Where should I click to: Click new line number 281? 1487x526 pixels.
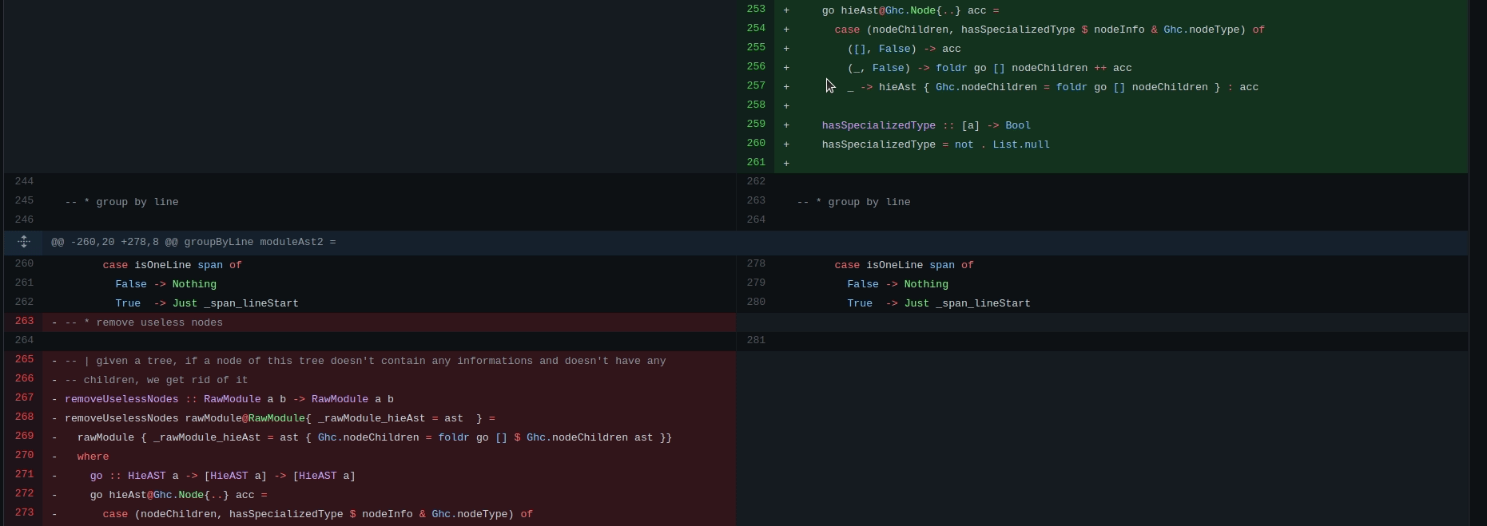(x=755, y=341)
